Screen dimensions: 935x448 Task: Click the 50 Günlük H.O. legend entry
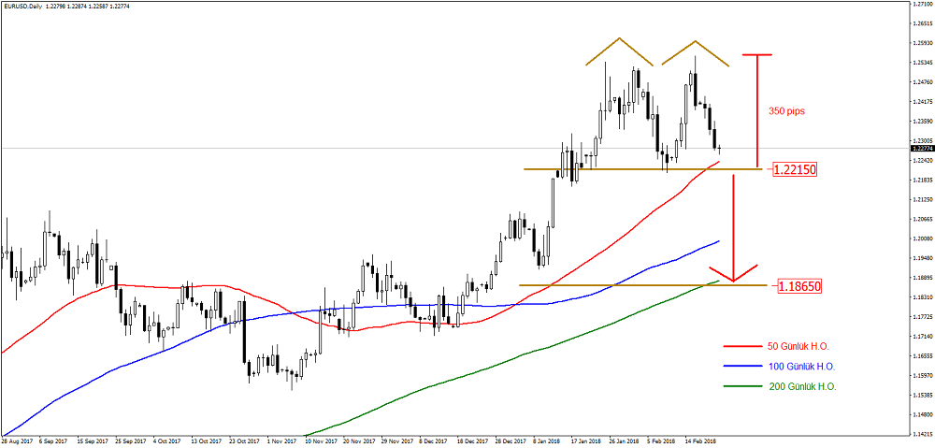pyautogui.click(x=781, y=346)
